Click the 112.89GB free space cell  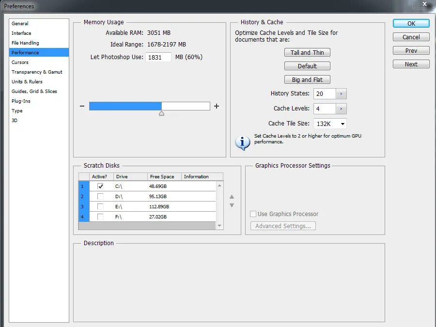159,206
